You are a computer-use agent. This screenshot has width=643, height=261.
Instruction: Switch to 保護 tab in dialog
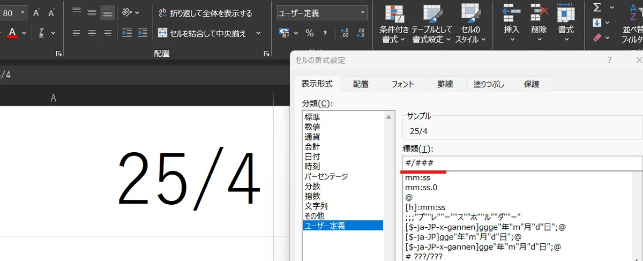pos(532,84)
